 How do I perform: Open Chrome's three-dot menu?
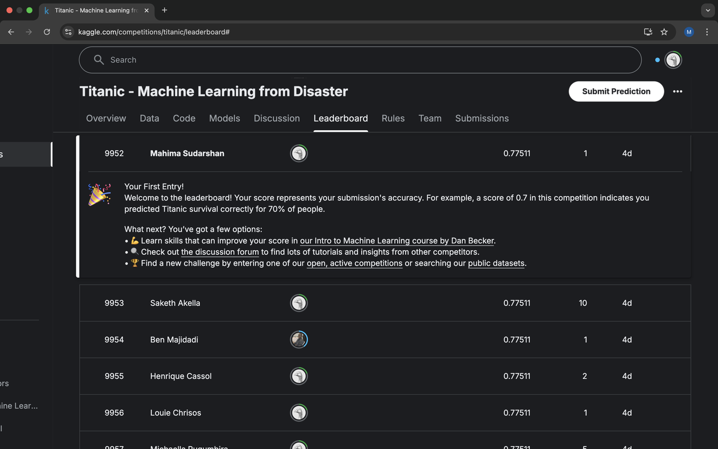click(707, 32)
